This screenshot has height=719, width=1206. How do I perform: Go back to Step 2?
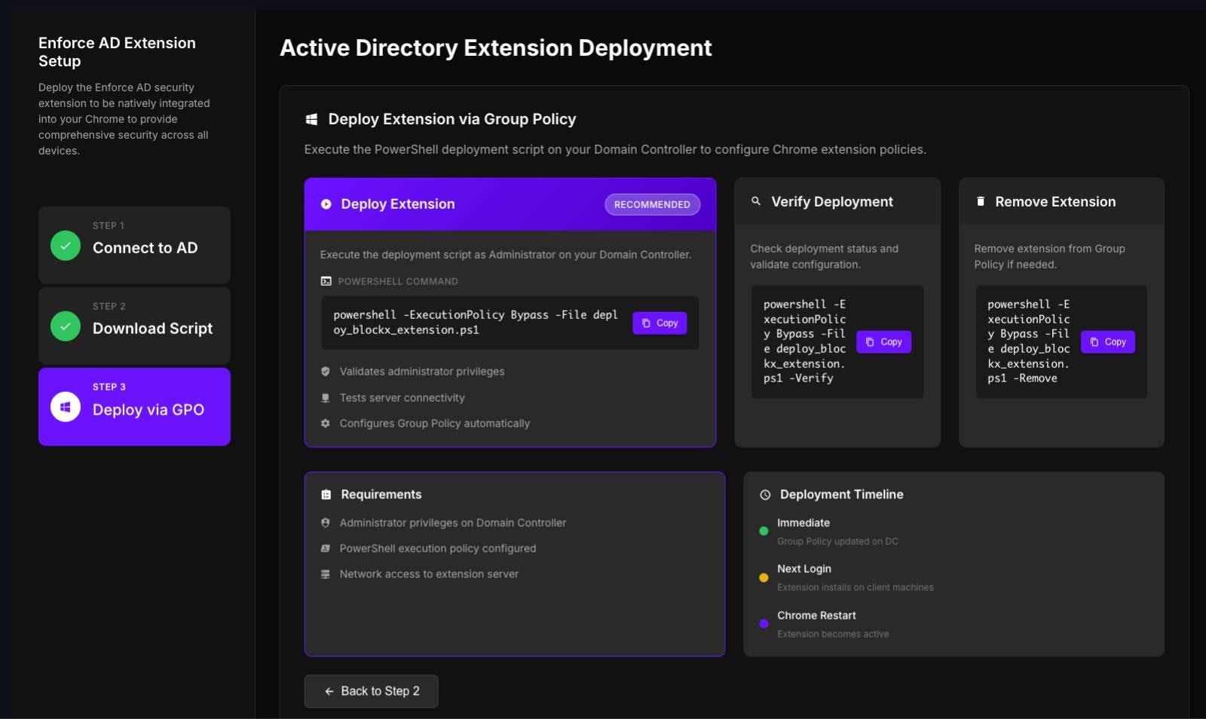point(371,691)
